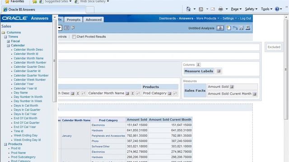Click the read mail icon
Viewport: 289px width, 162px height.
213,9
